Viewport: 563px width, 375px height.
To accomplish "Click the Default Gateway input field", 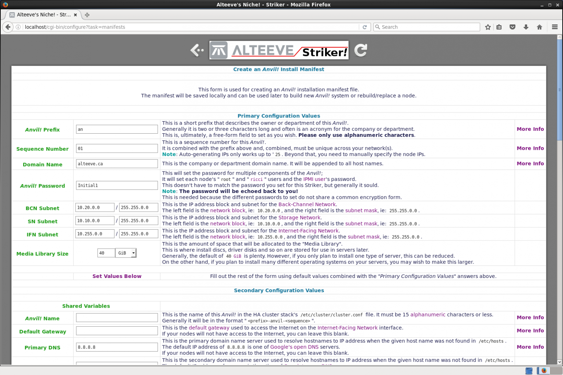I will 117,331.
